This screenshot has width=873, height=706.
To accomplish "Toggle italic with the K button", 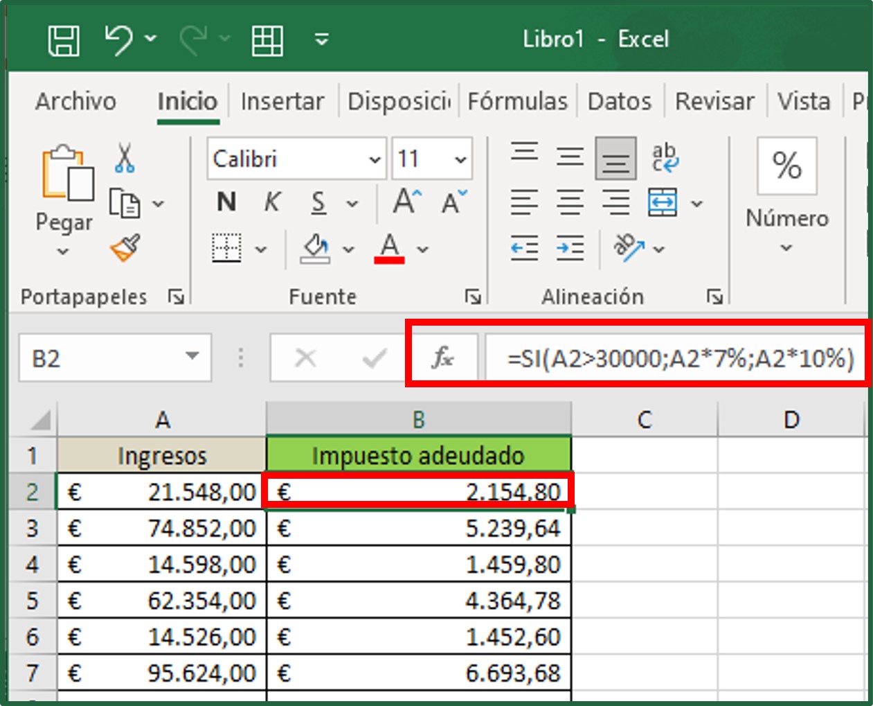I will click(x=271, y=202).
